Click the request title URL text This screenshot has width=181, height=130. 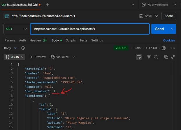[43, 16]
